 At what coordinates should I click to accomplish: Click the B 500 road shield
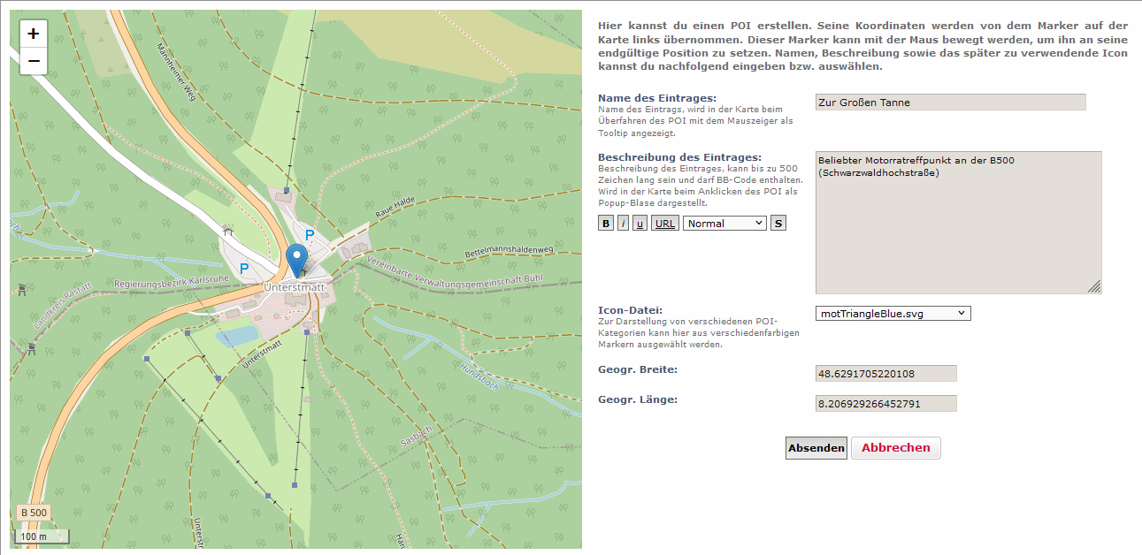[34, 513]
